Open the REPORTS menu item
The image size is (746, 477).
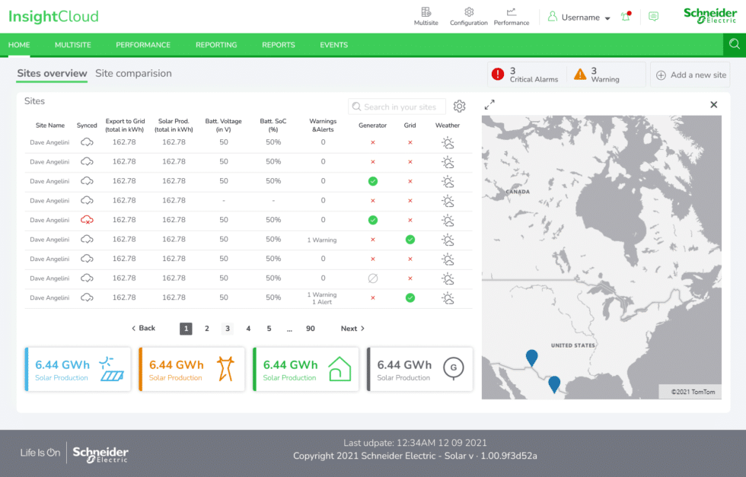pos(279,45)
